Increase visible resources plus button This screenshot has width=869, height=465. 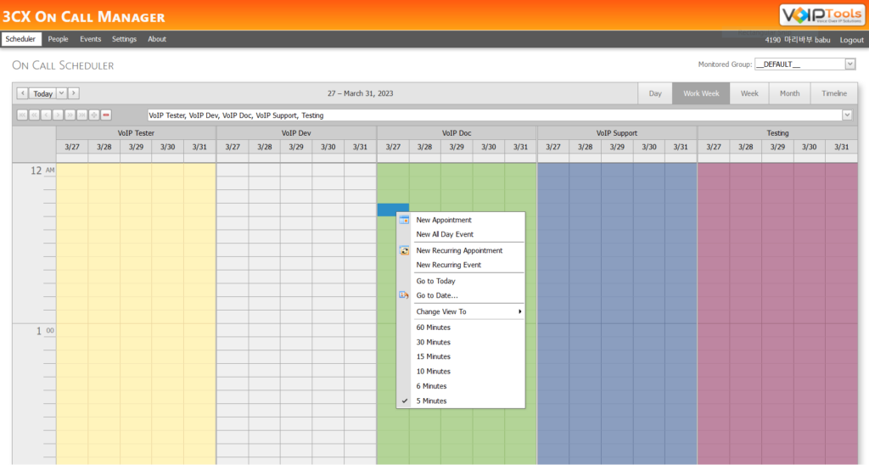point(94,115)
